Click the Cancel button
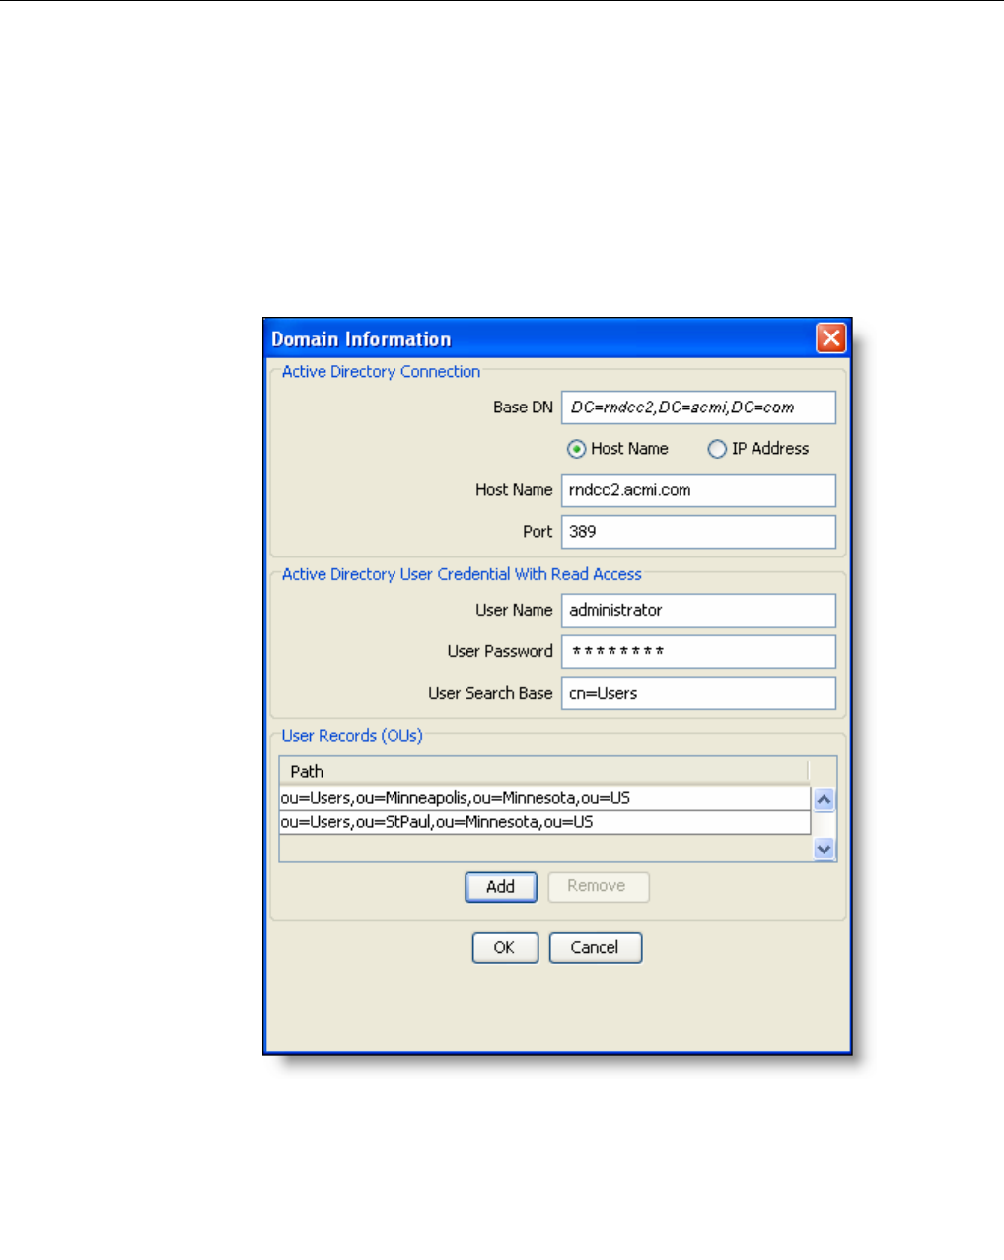Viewport: 1004px width, 1260px height. pos(596,948)
